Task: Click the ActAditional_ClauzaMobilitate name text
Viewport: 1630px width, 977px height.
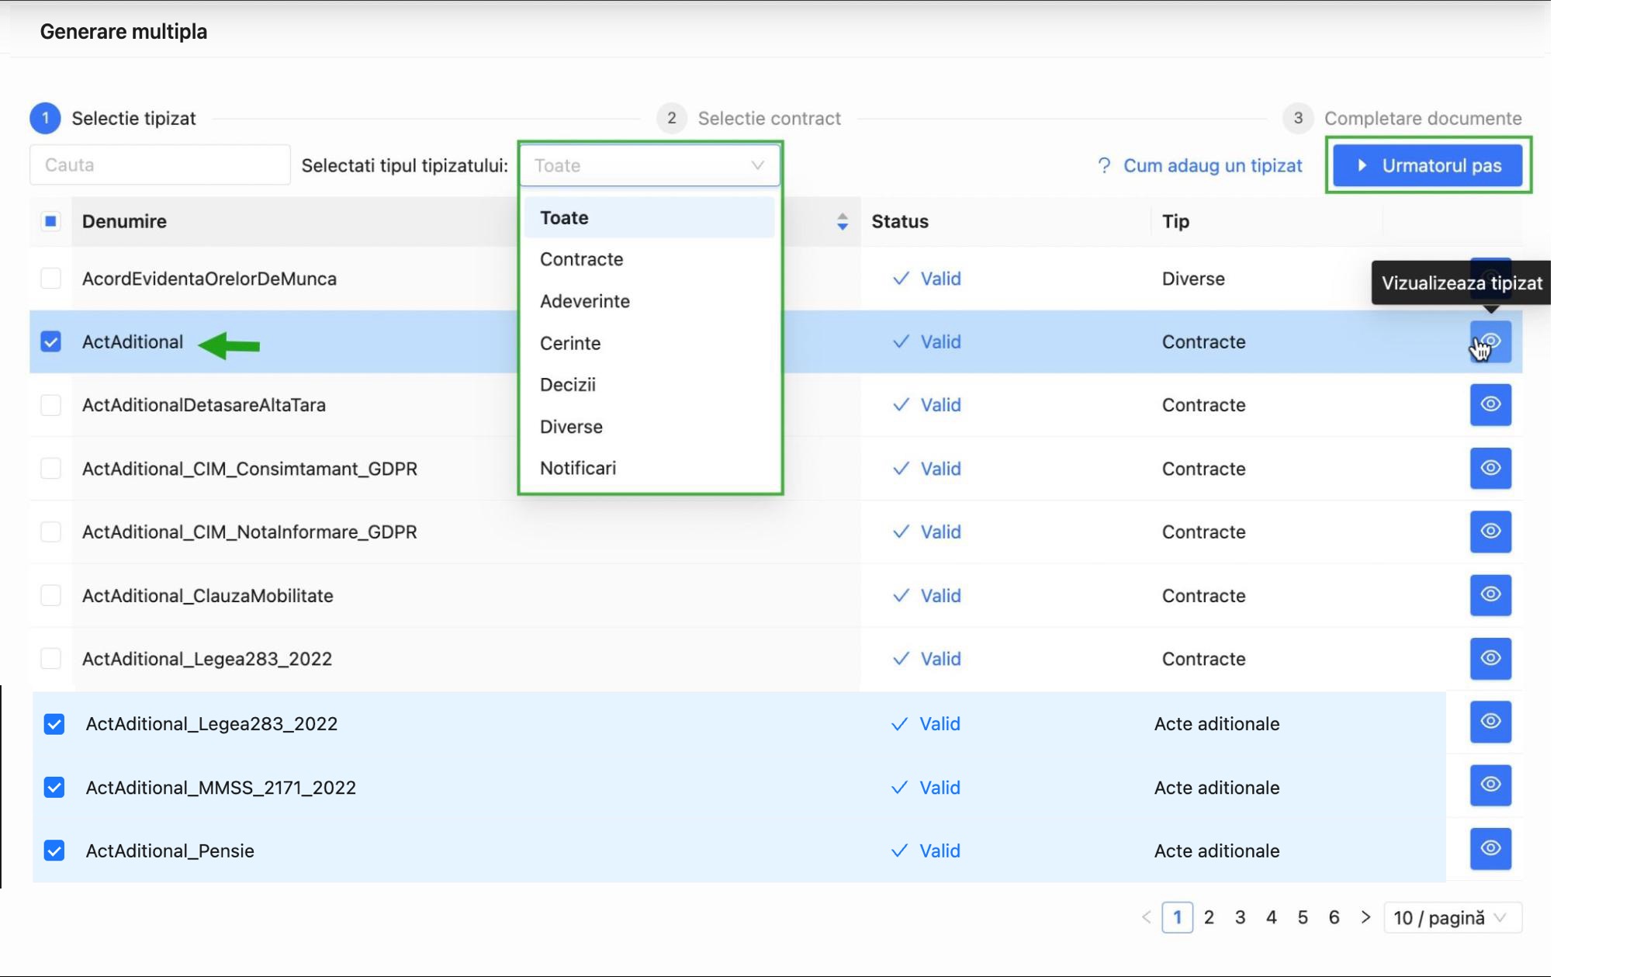Action: (x=208, y=595)
